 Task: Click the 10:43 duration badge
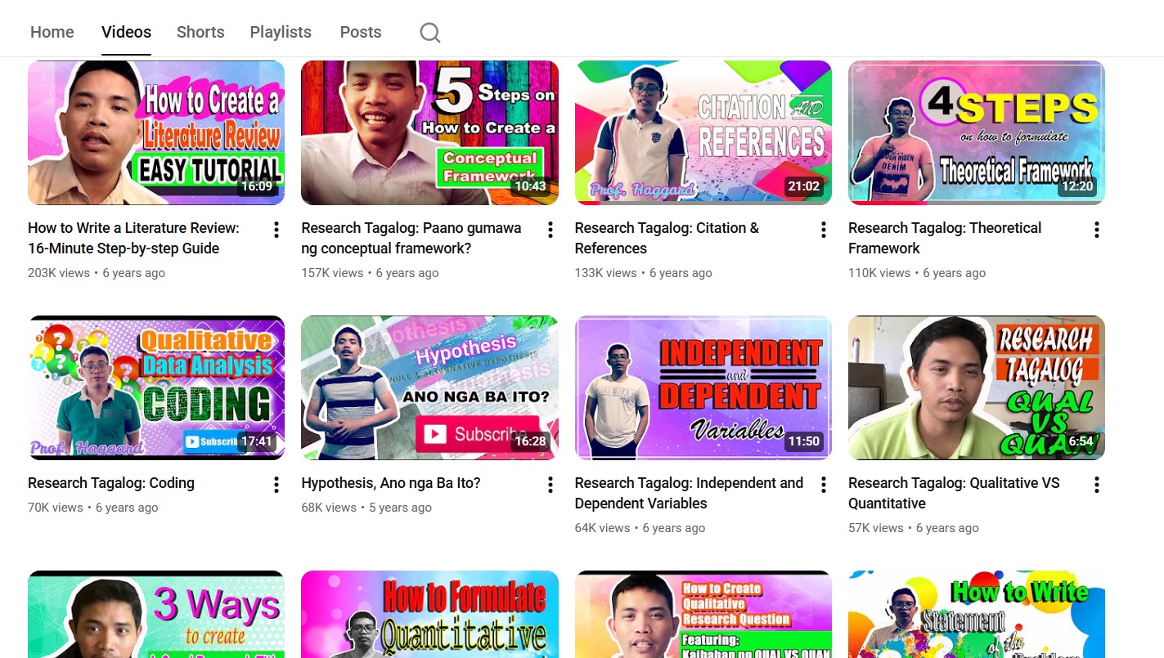point(530,186)
